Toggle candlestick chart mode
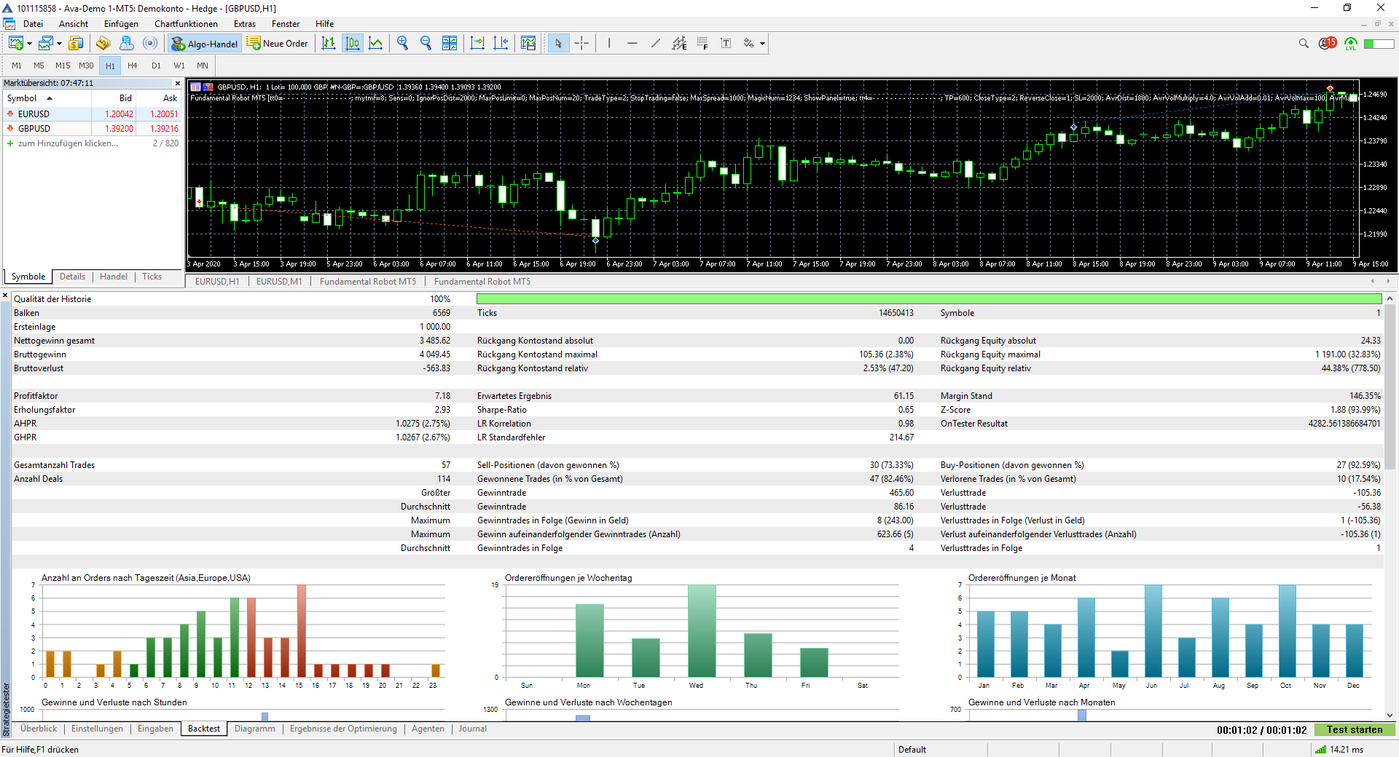The height and width of the screenshot is (757, 1399). (353, 44)
